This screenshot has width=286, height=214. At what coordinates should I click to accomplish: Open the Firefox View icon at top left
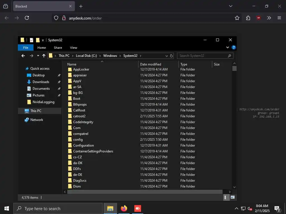[x=6, y=6]
